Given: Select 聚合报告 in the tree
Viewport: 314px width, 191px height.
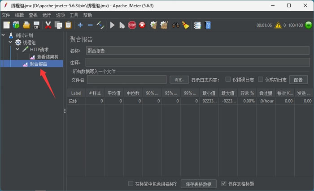Looking at the screenshot, I should (39, 64).
